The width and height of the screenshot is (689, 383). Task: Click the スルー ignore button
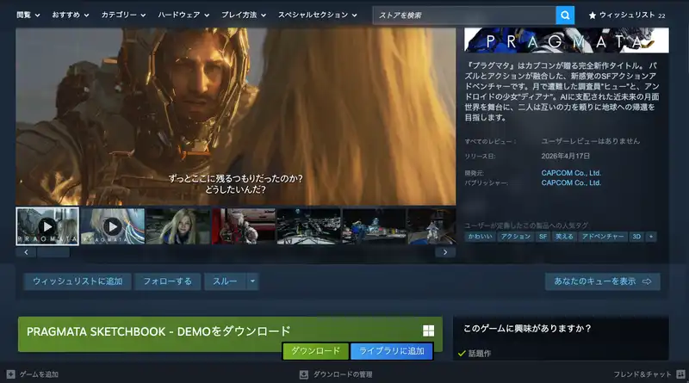pos(225,281)
